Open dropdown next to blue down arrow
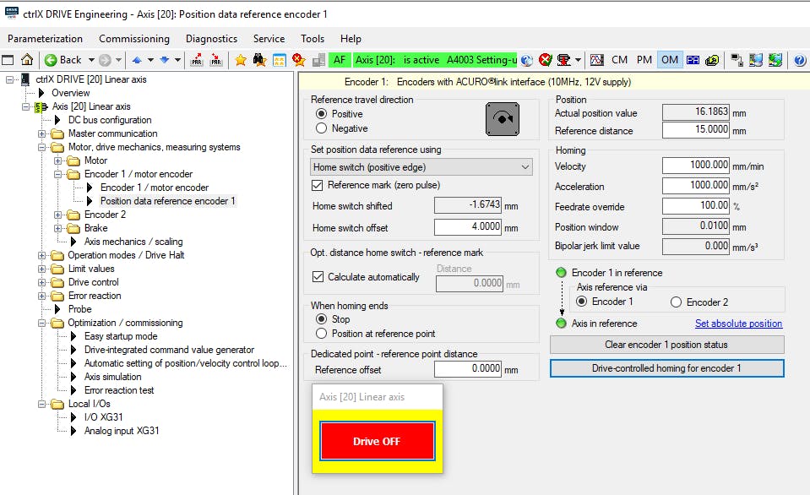 click(x=177, y=60)
